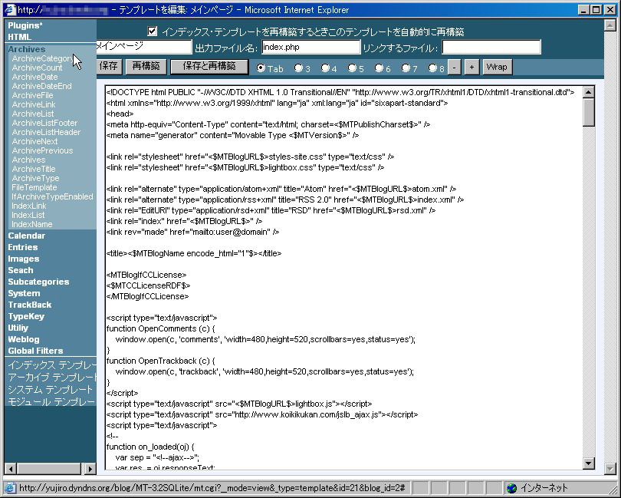Insert the ArchiveDate tag

pos(34,77)
